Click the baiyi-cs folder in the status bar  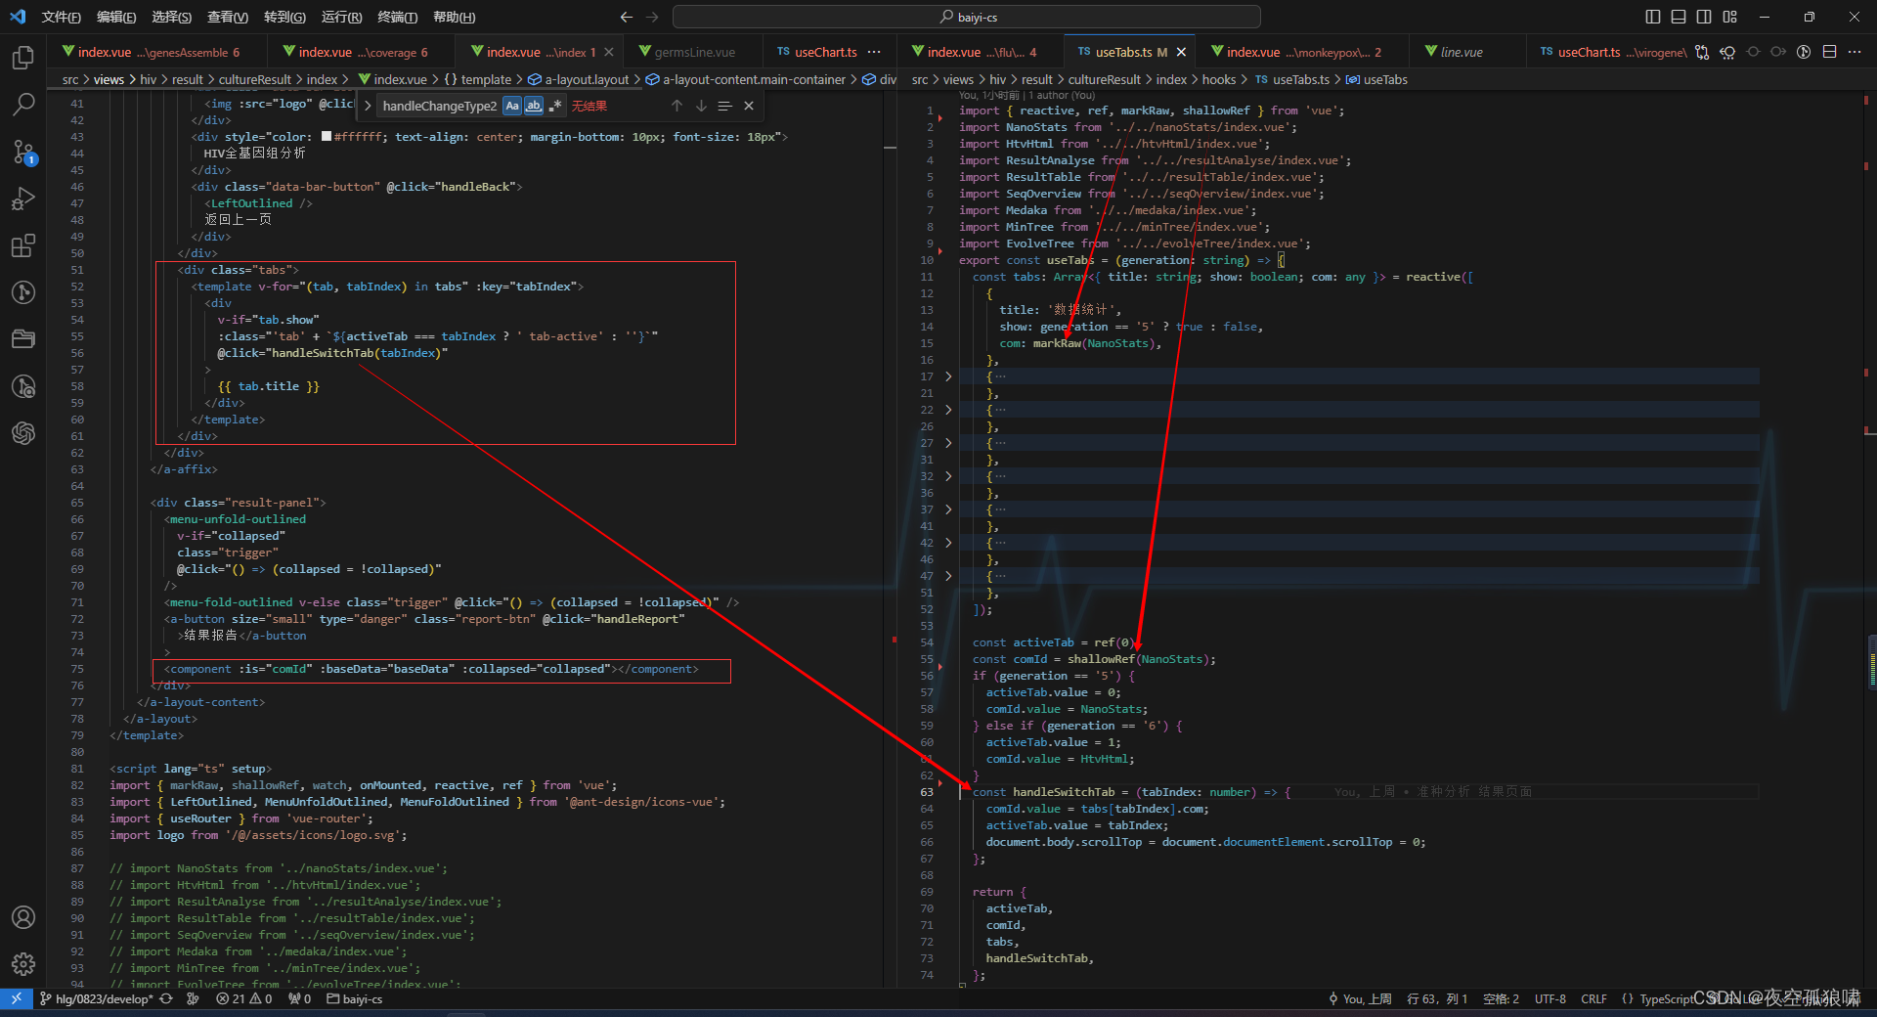354,998
